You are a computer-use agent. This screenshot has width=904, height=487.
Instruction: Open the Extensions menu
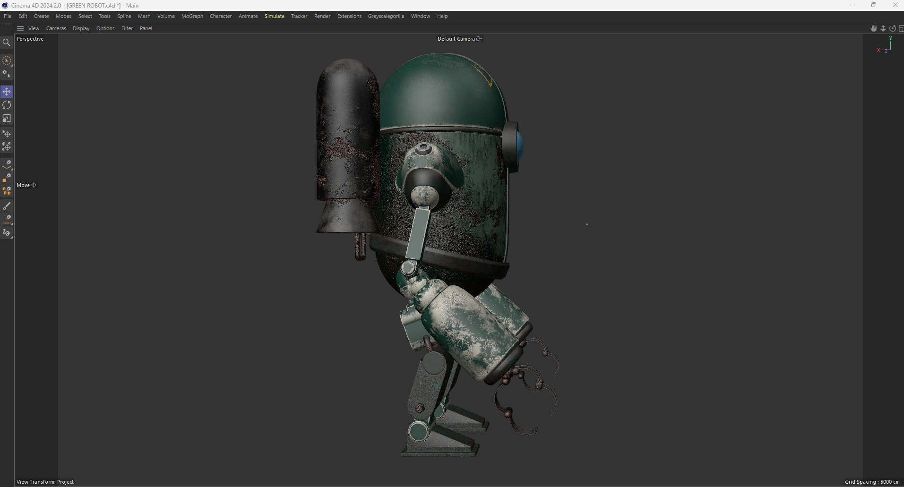(x=349, y=16)
